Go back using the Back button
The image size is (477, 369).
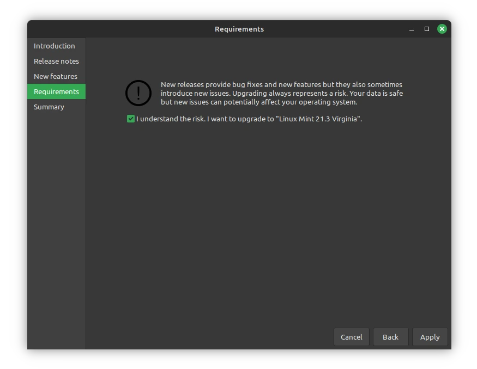pos(390,337)
